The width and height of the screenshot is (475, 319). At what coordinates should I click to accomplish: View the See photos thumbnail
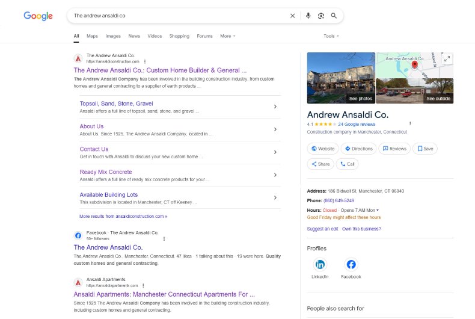pos(341,78)
